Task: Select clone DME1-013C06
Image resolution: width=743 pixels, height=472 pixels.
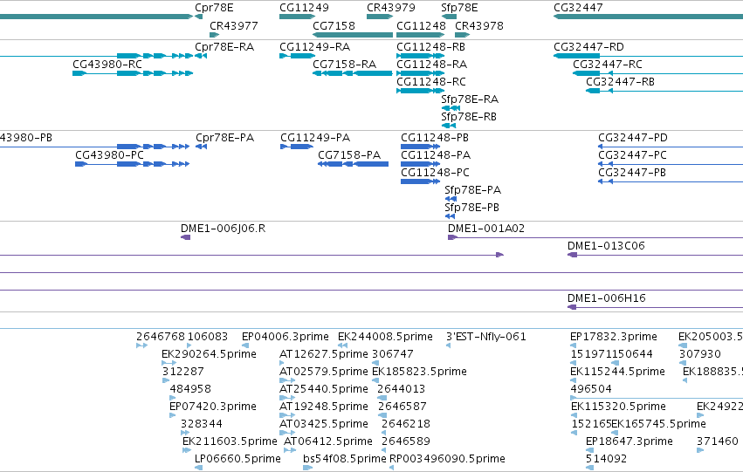Action: pyautogui.click(x=606, y=246)
